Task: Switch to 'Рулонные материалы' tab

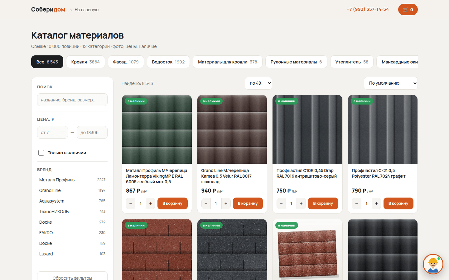Action: tap(296, 62)
